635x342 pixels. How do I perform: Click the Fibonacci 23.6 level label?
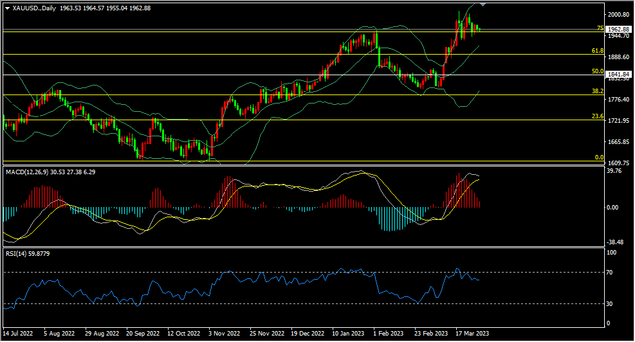tap(597, 116)
